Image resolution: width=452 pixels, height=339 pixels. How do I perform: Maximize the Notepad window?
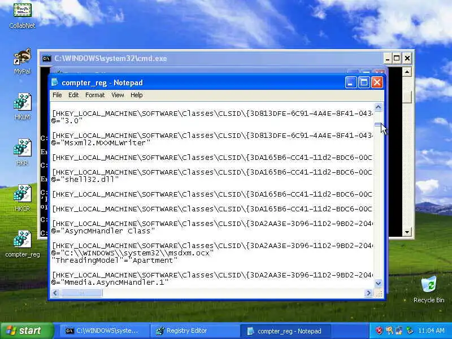[364, 82]
